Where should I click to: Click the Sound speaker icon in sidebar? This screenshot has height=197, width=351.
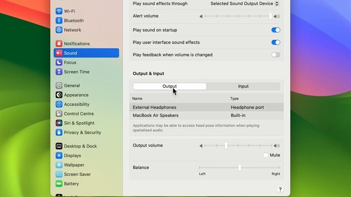[59, 53]
